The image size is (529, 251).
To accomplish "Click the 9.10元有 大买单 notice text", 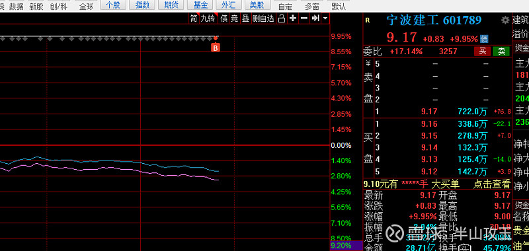I will click(411, 184).
